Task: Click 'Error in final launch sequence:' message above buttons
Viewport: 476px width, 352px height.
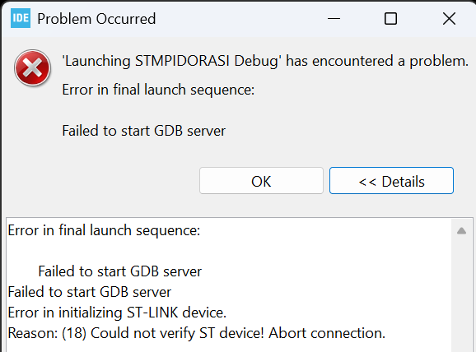Action: point(158,90)
